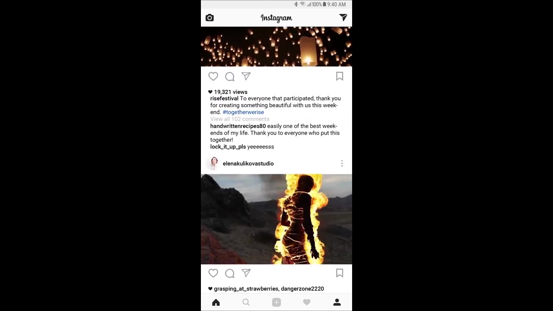Viewport: 553px width, 311px height.
Task: Open direct messages paper plane icon
Action: tap(343, 17)
